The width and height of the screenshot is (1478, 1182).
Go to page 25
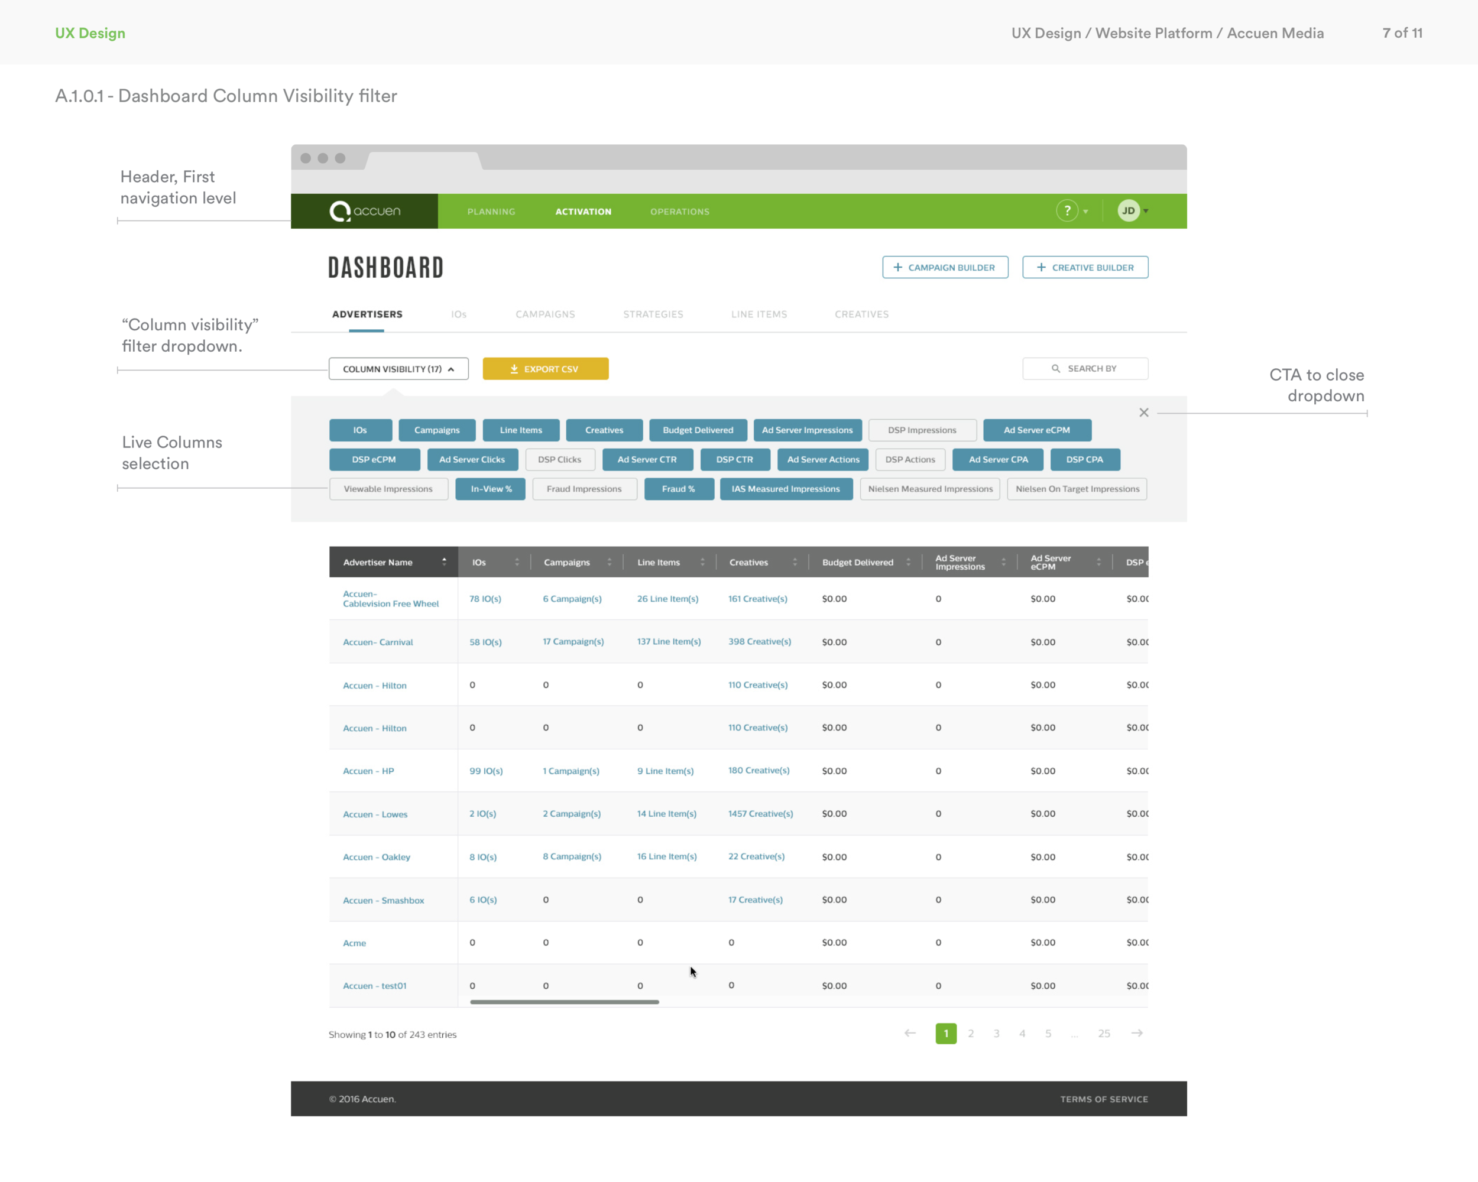[1104, 1033]
